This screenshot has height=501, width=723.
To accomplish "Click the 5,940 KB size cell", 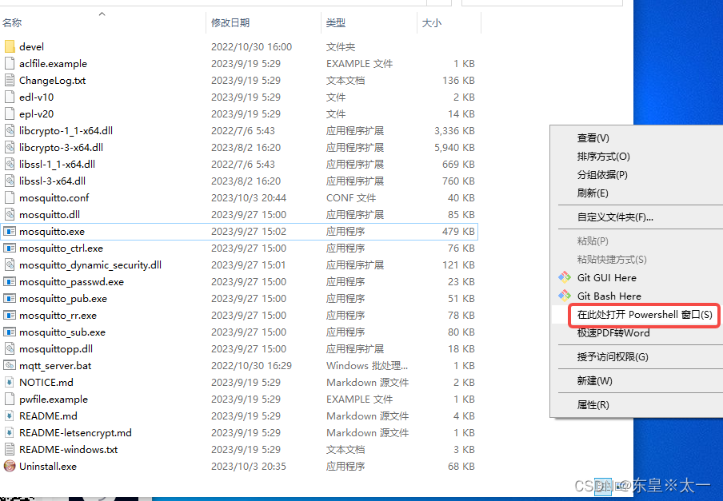I will 454,147.
